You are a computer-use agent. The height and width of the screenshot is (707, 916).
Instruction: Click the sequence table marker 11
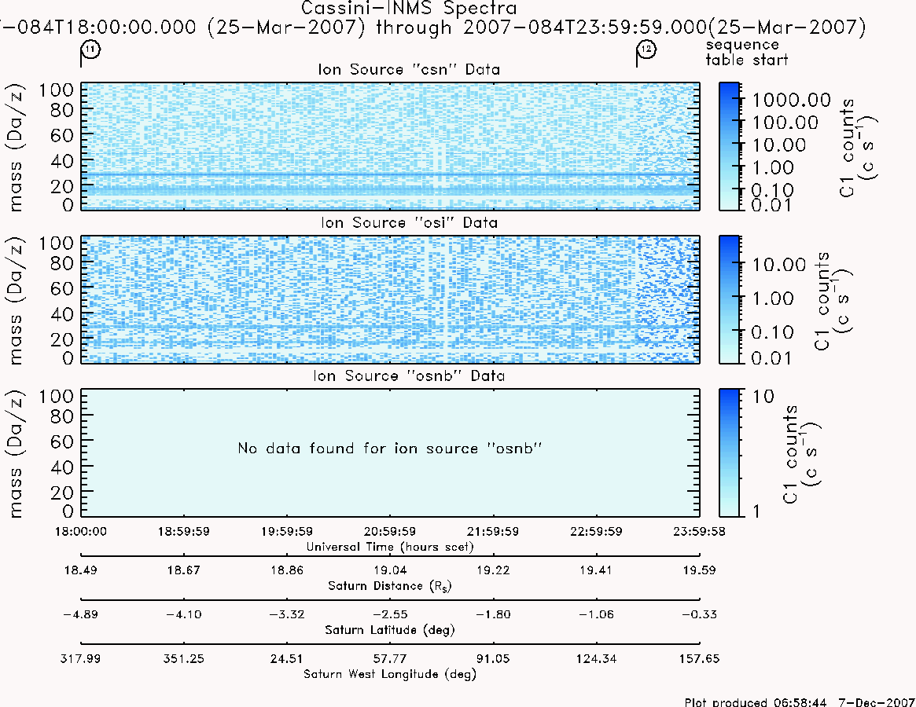90,50
